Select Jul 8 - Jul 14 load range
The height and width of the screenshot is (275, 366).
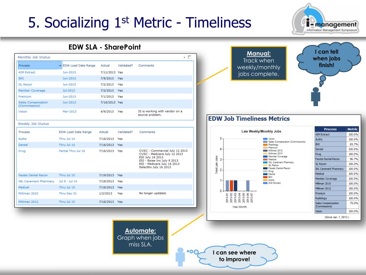pyautogui.click(x=68, y=181)
